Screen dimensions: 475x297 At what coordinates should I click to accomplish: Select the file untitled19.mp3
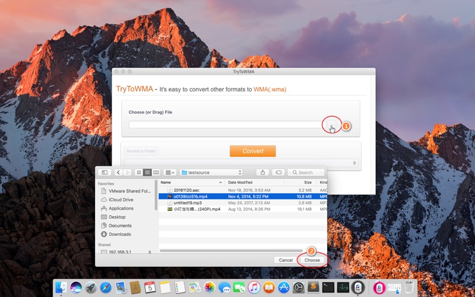point(243,203)
